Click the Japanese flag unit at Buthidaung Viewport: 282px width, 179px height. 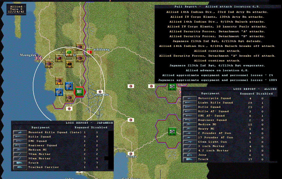[89, 52]
